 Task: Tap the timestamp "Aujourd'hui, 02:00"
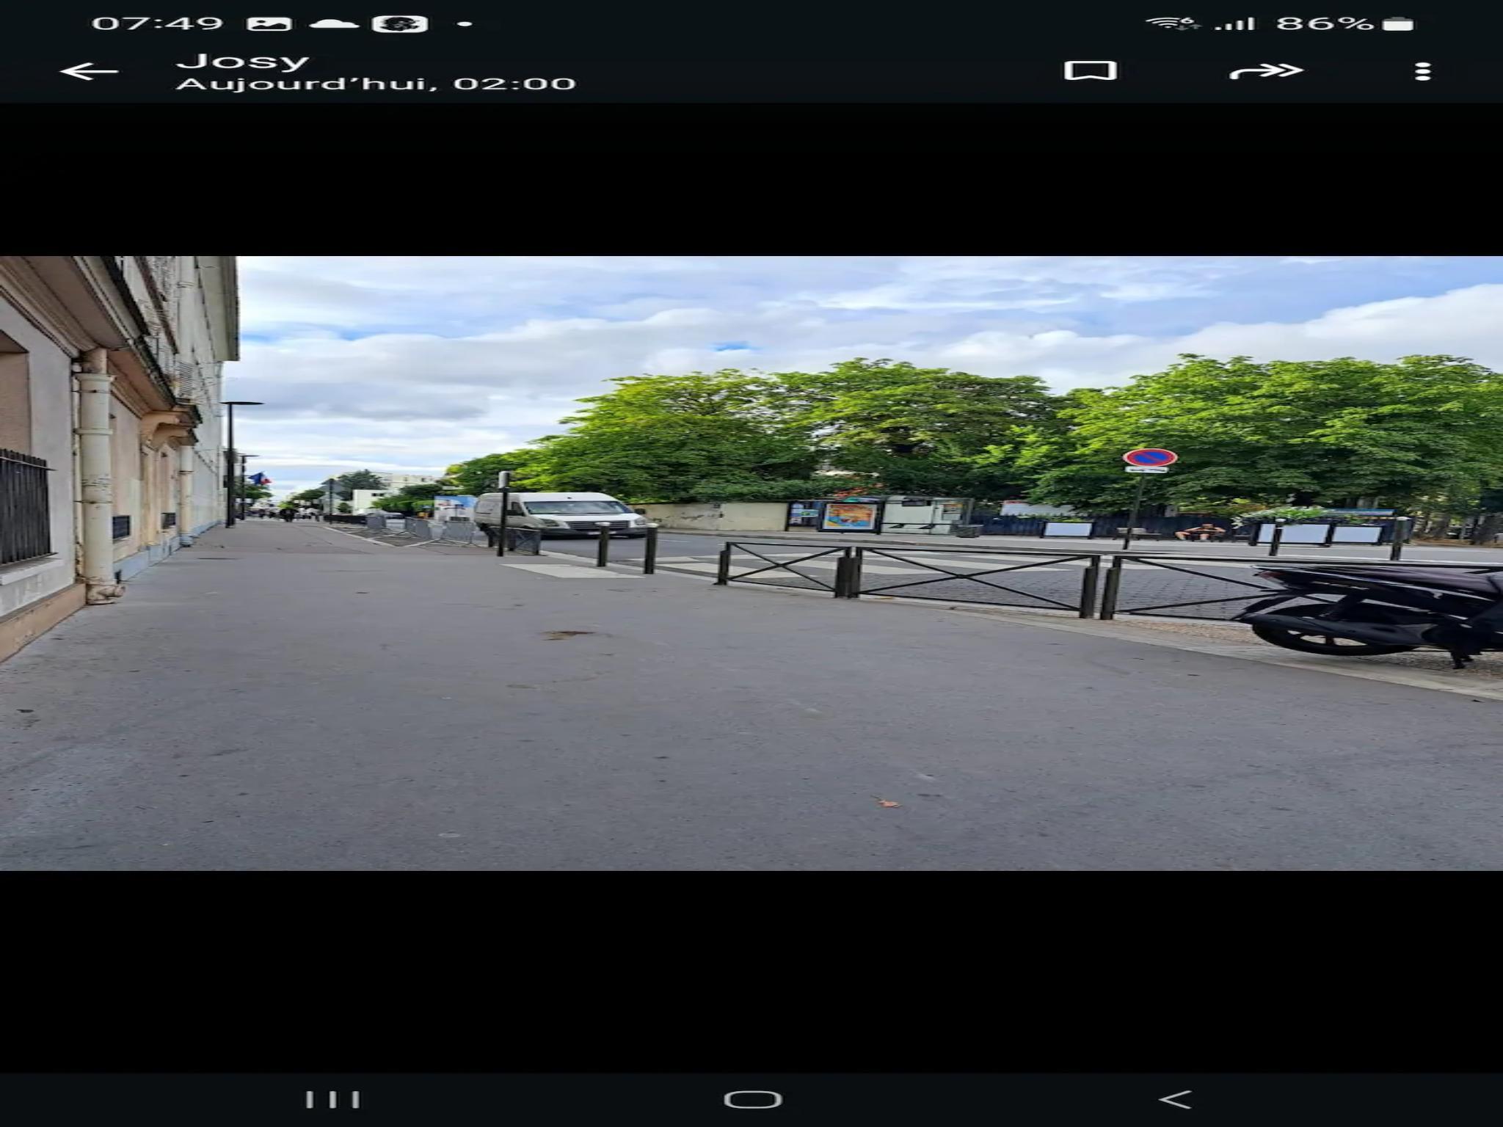[x=376, y=84]
